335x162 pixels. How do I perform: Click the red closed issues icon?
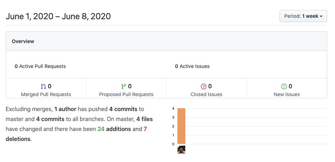tap(204, 86)
